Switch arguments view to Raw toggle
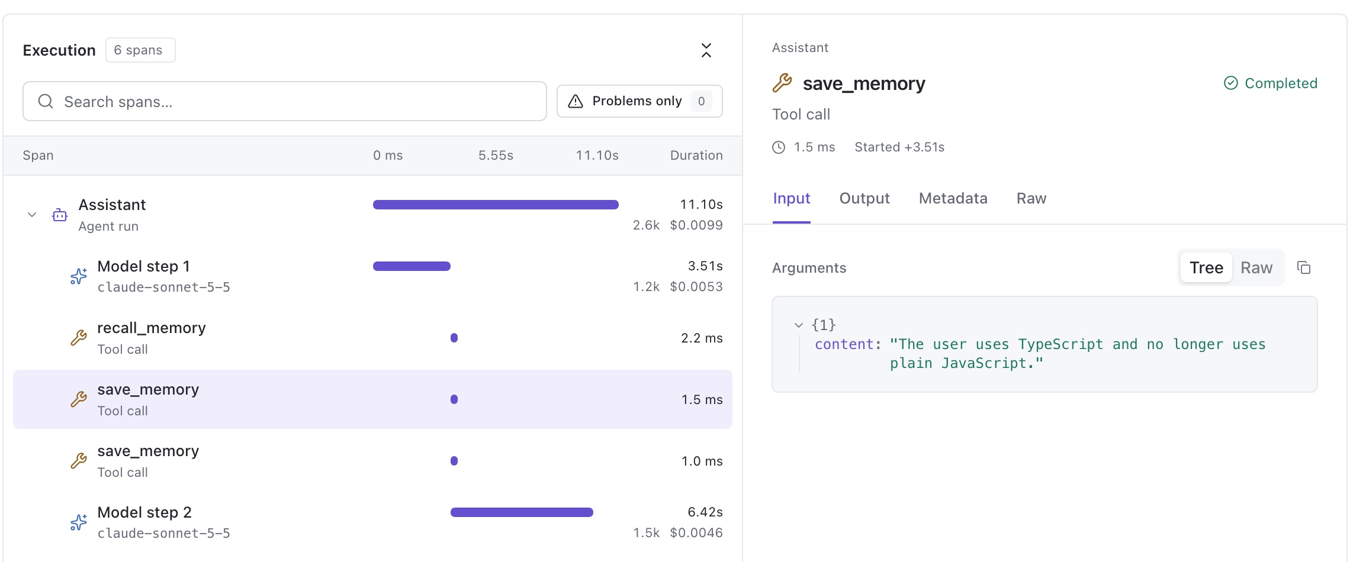Image resolution: width=1350 pixels, height=562 pixels. point(1256,267)
